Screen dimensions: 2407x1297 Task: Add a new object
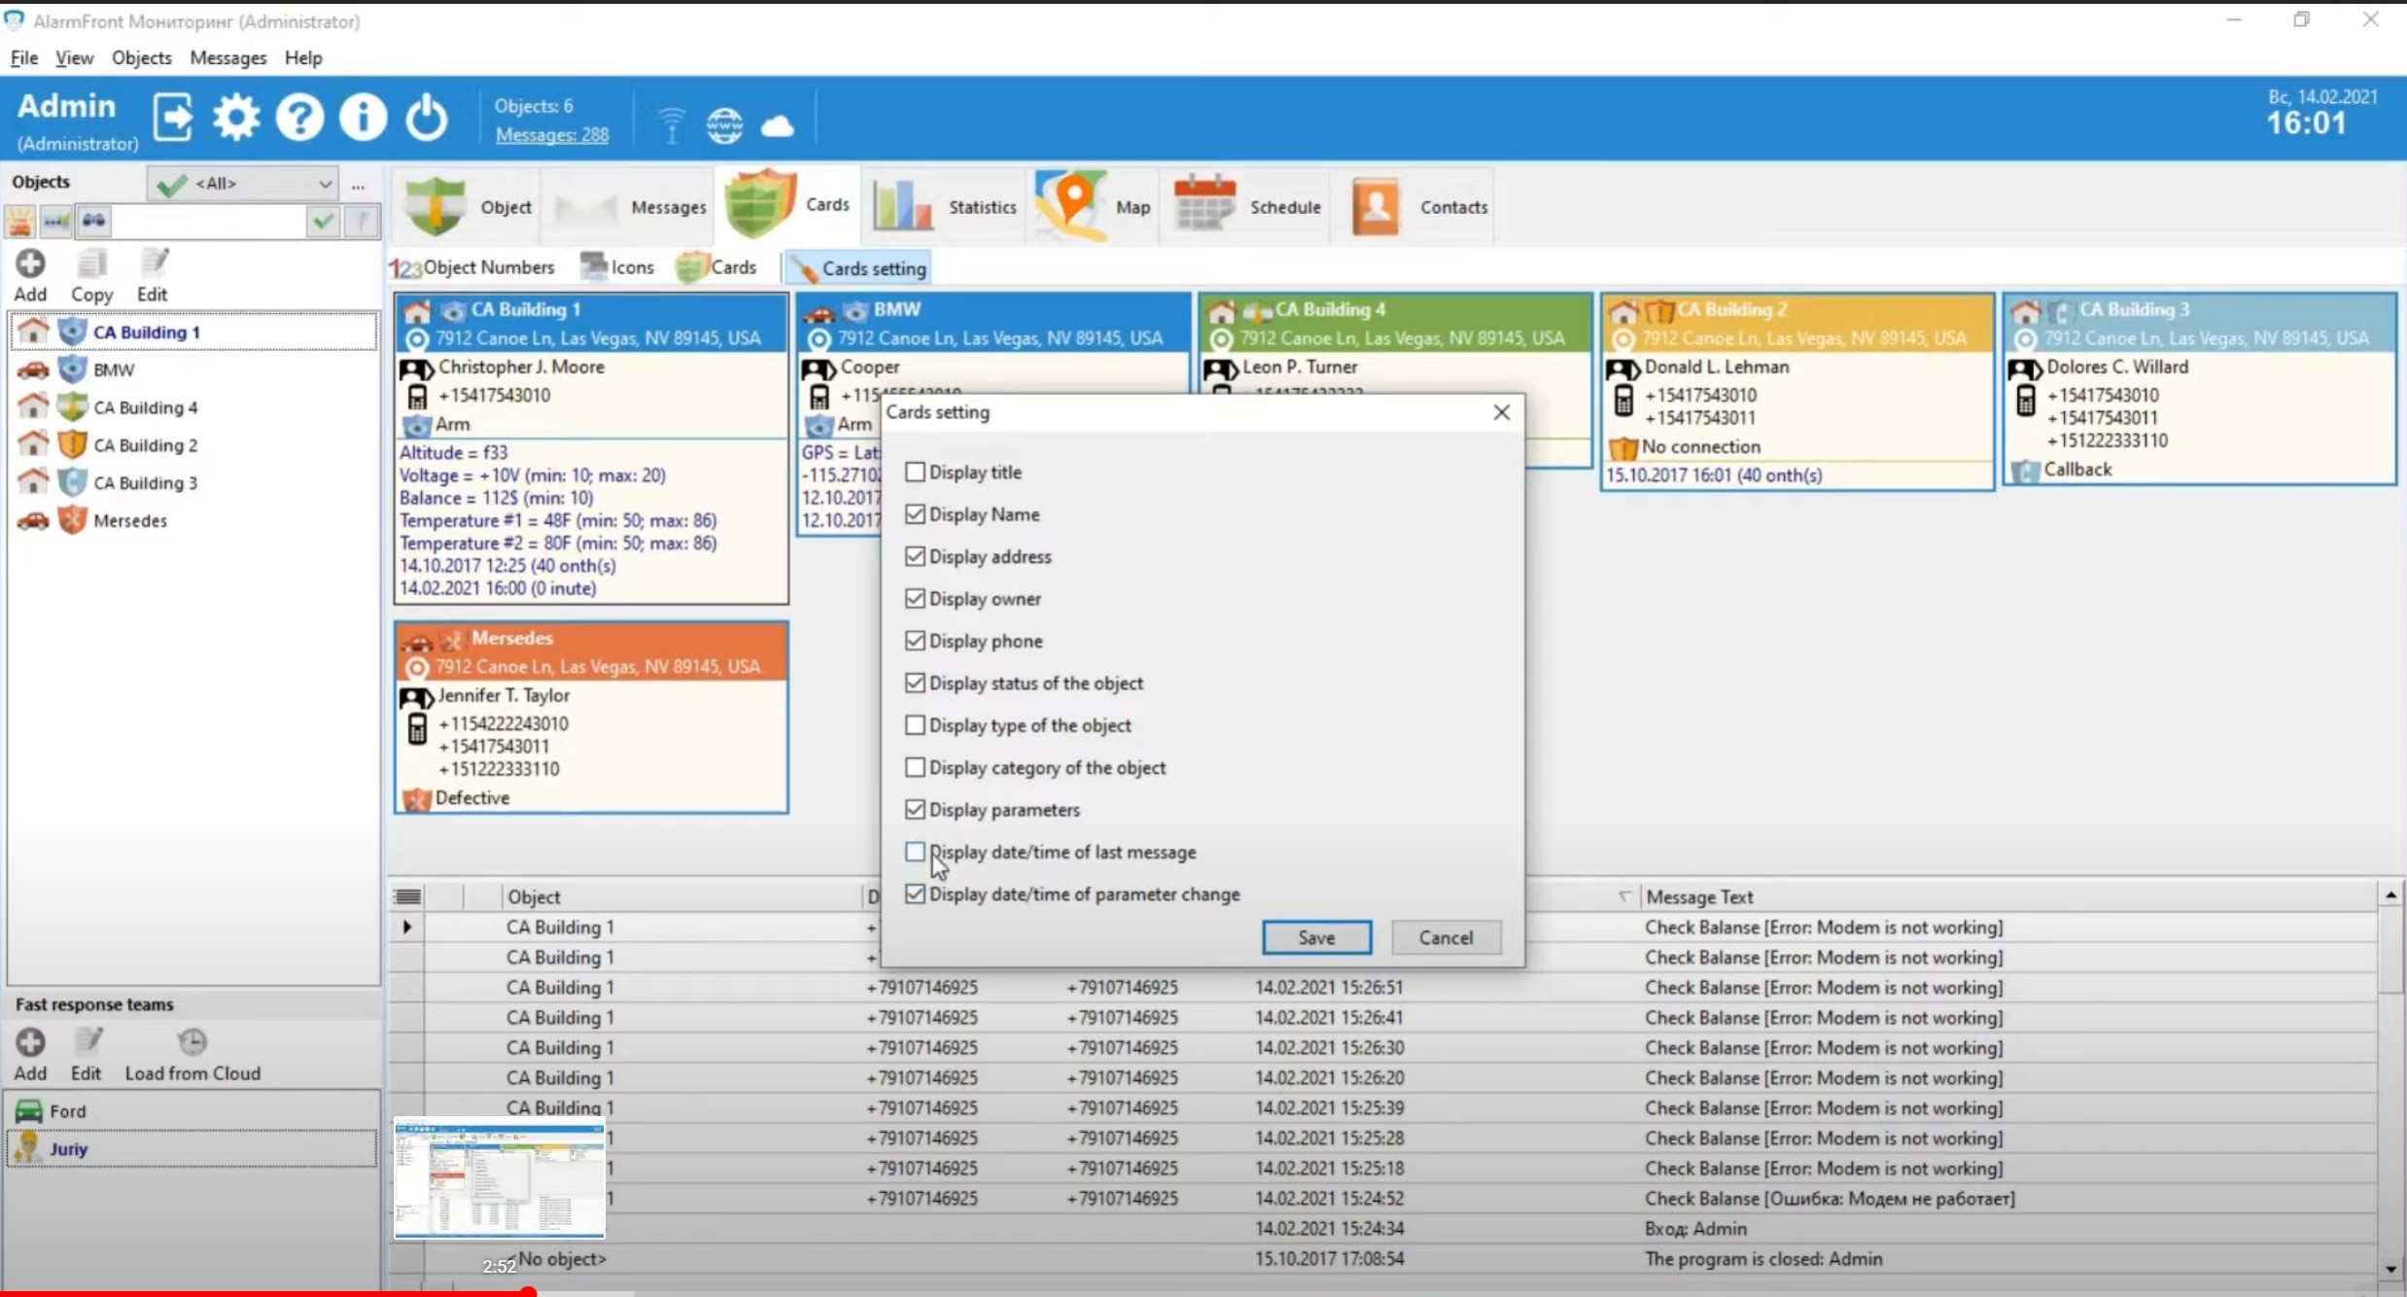point(30,276)
